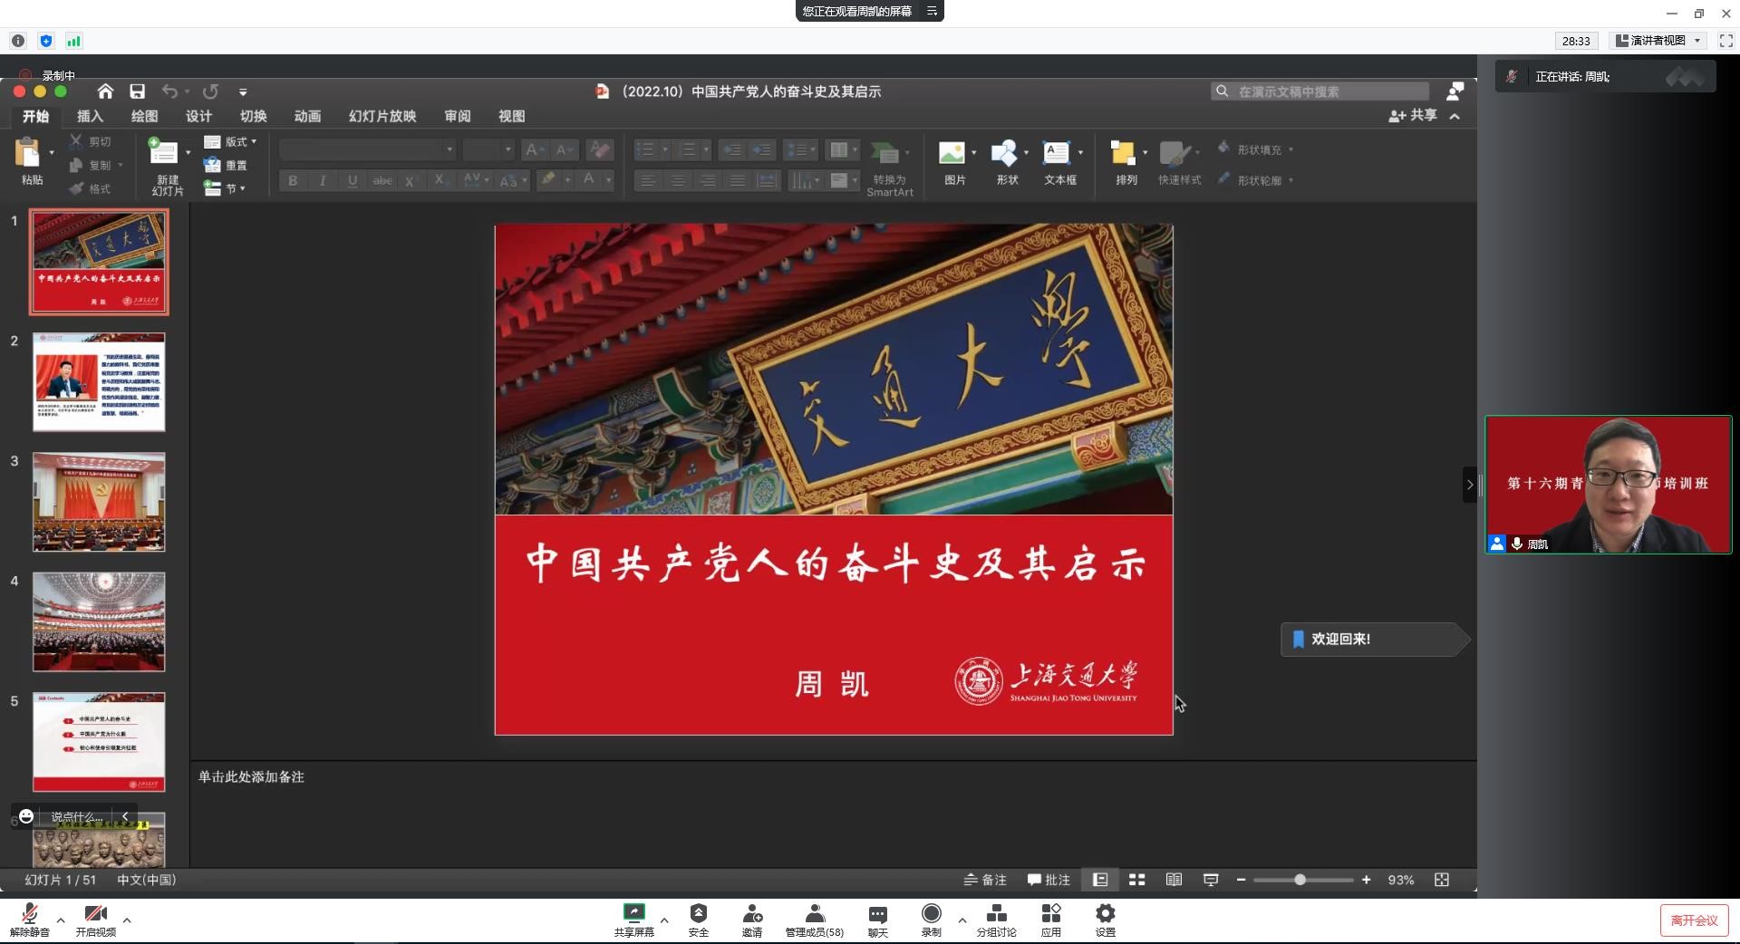
Task: Create a new slide via 新建幻灯片
Action: coord(167,167)
